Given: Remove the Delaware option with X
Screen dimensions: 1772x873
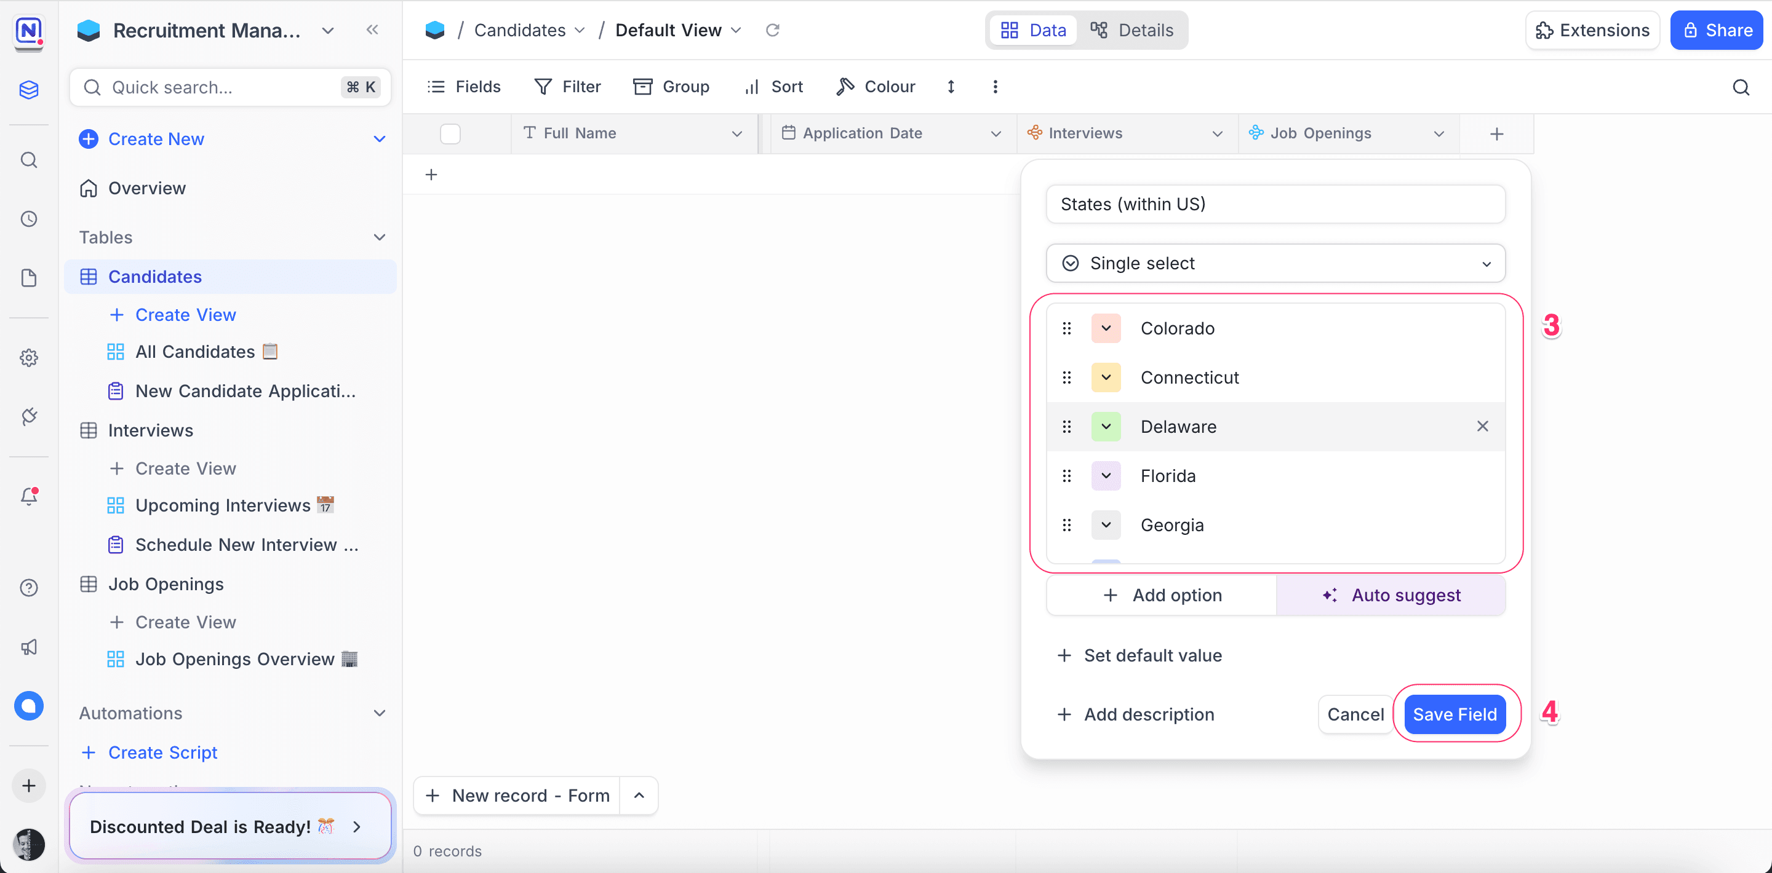Looking at the screenshot, I should [1482, 426].
